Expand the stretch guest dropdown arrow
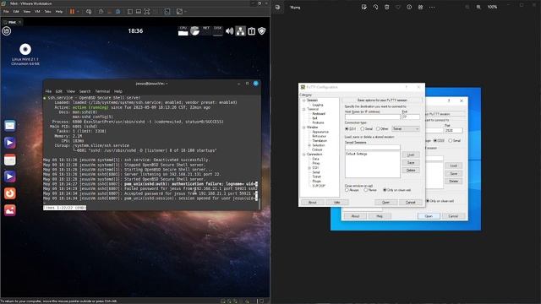Screen dimensions: 541x304 tap(186, 11)
